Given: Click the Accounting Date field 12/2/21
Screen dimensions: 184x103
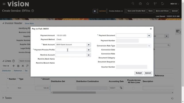Looking at the screenshot, I should 114,88.
